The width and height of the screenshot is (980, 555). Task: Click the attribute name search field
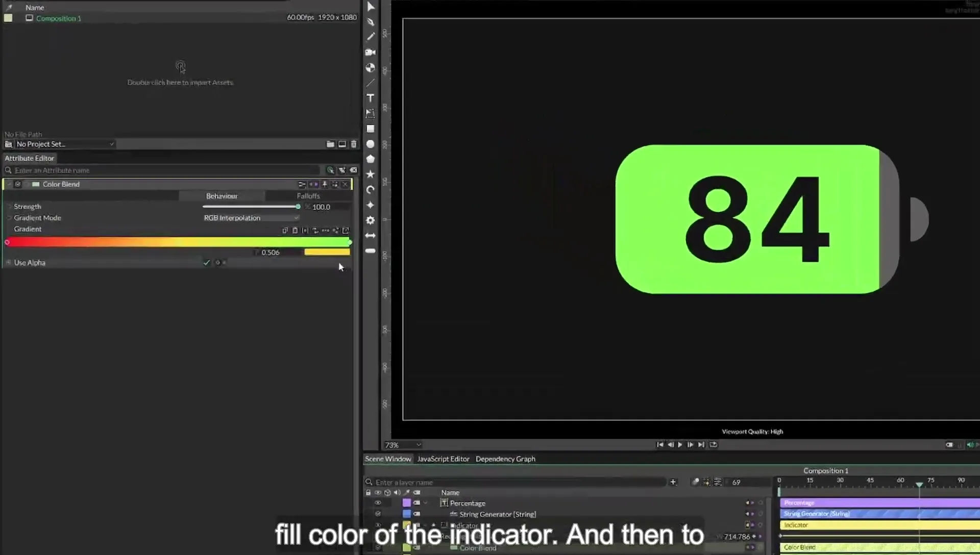pos(166,170)
